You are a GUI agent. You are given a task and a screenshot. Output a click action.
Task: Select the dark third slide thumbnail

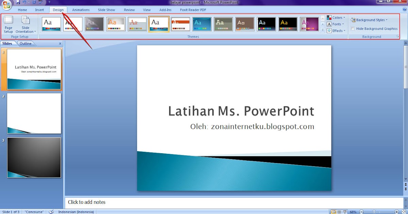(34, 157)
